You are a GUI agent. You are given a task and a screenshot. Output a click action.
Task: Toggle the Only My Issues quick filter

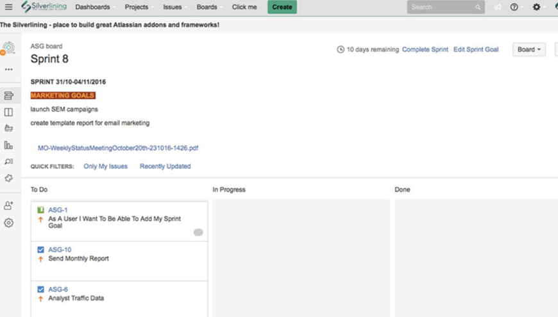105,167
